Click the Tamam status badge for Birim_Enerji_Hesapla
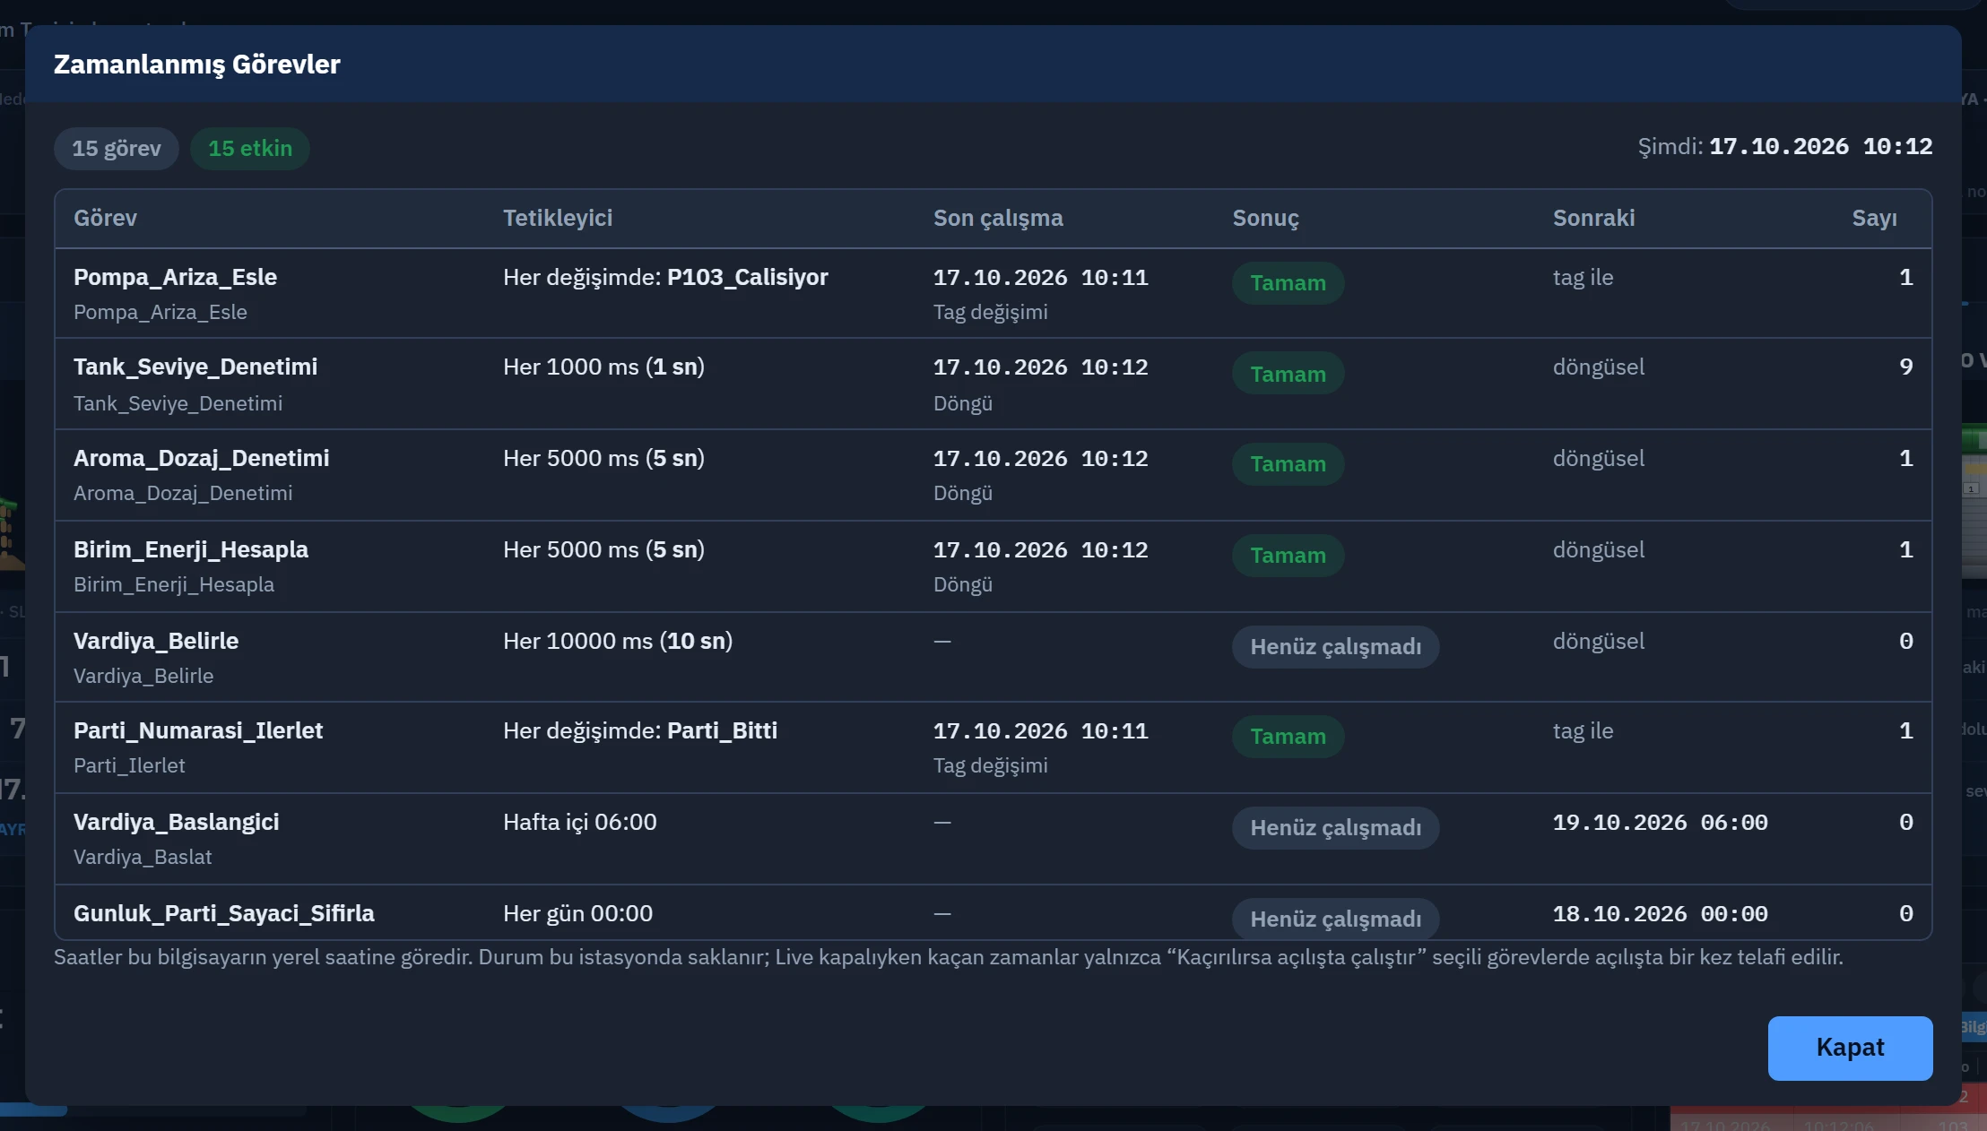Viewport: 1987px width, 1131px height. tap(1288, 555)
